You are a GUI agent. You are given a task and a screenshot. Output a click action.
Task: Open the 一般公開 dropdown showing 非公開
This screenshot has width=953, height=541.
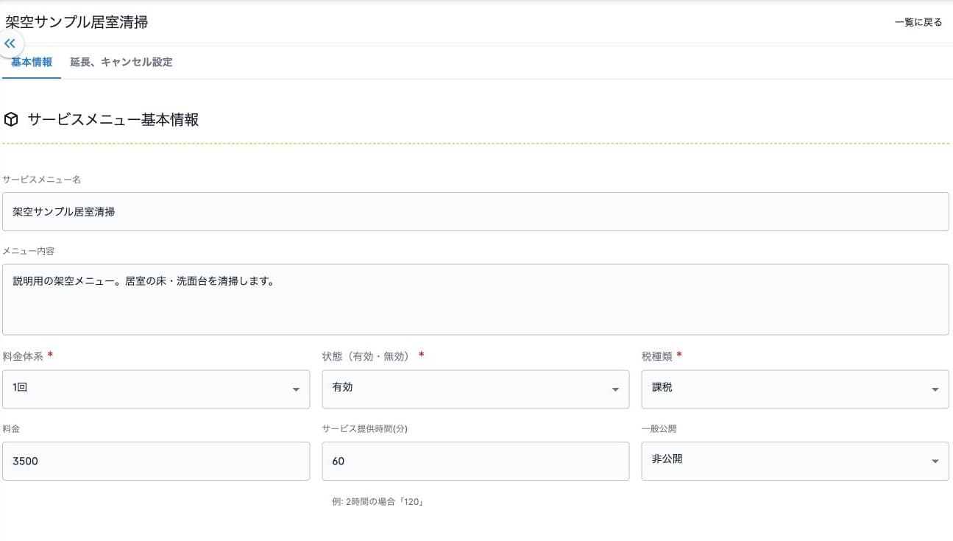tap(795, 461)
